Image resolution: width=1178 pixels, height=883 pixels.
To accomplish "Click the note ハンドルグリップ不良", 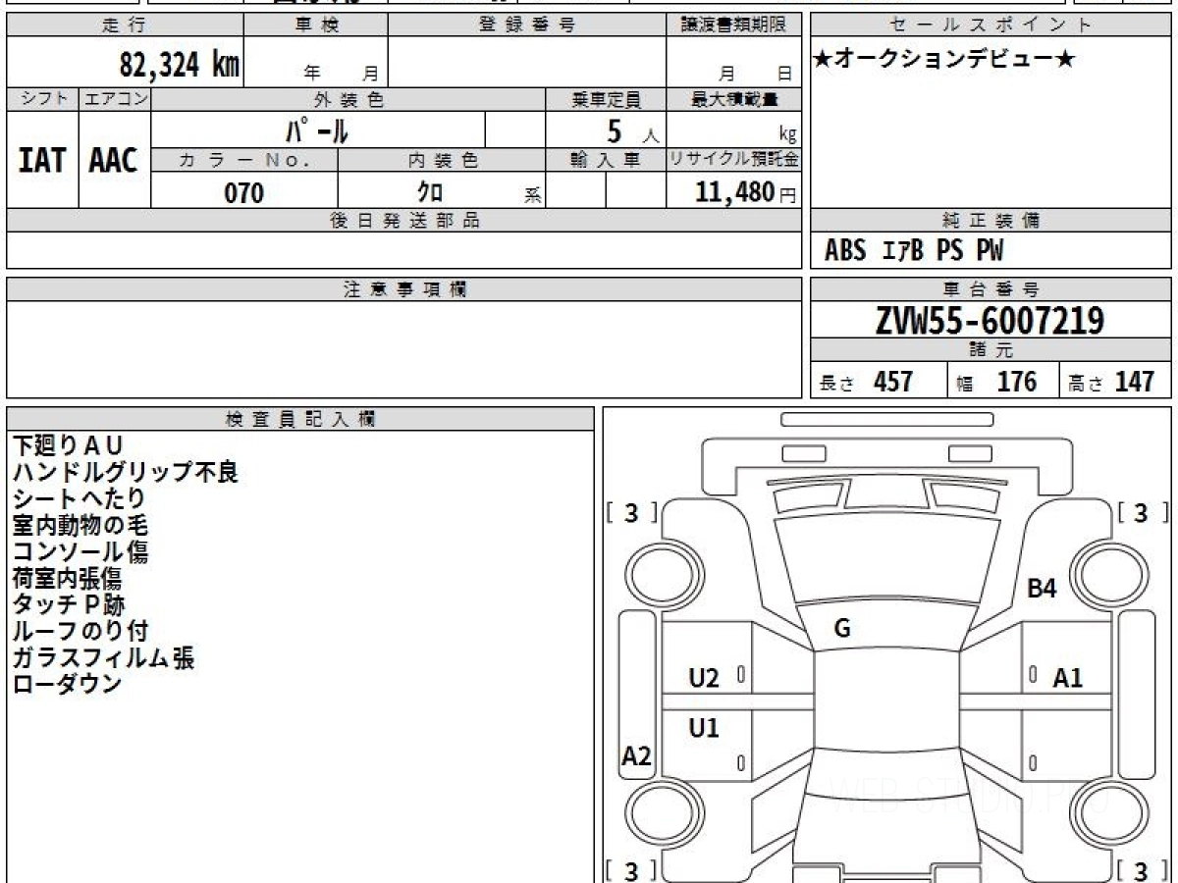I will (126, 473).
